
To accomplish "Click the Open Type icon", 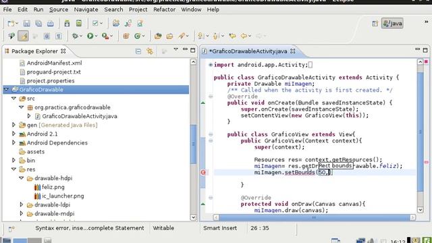I will [158, 36].
